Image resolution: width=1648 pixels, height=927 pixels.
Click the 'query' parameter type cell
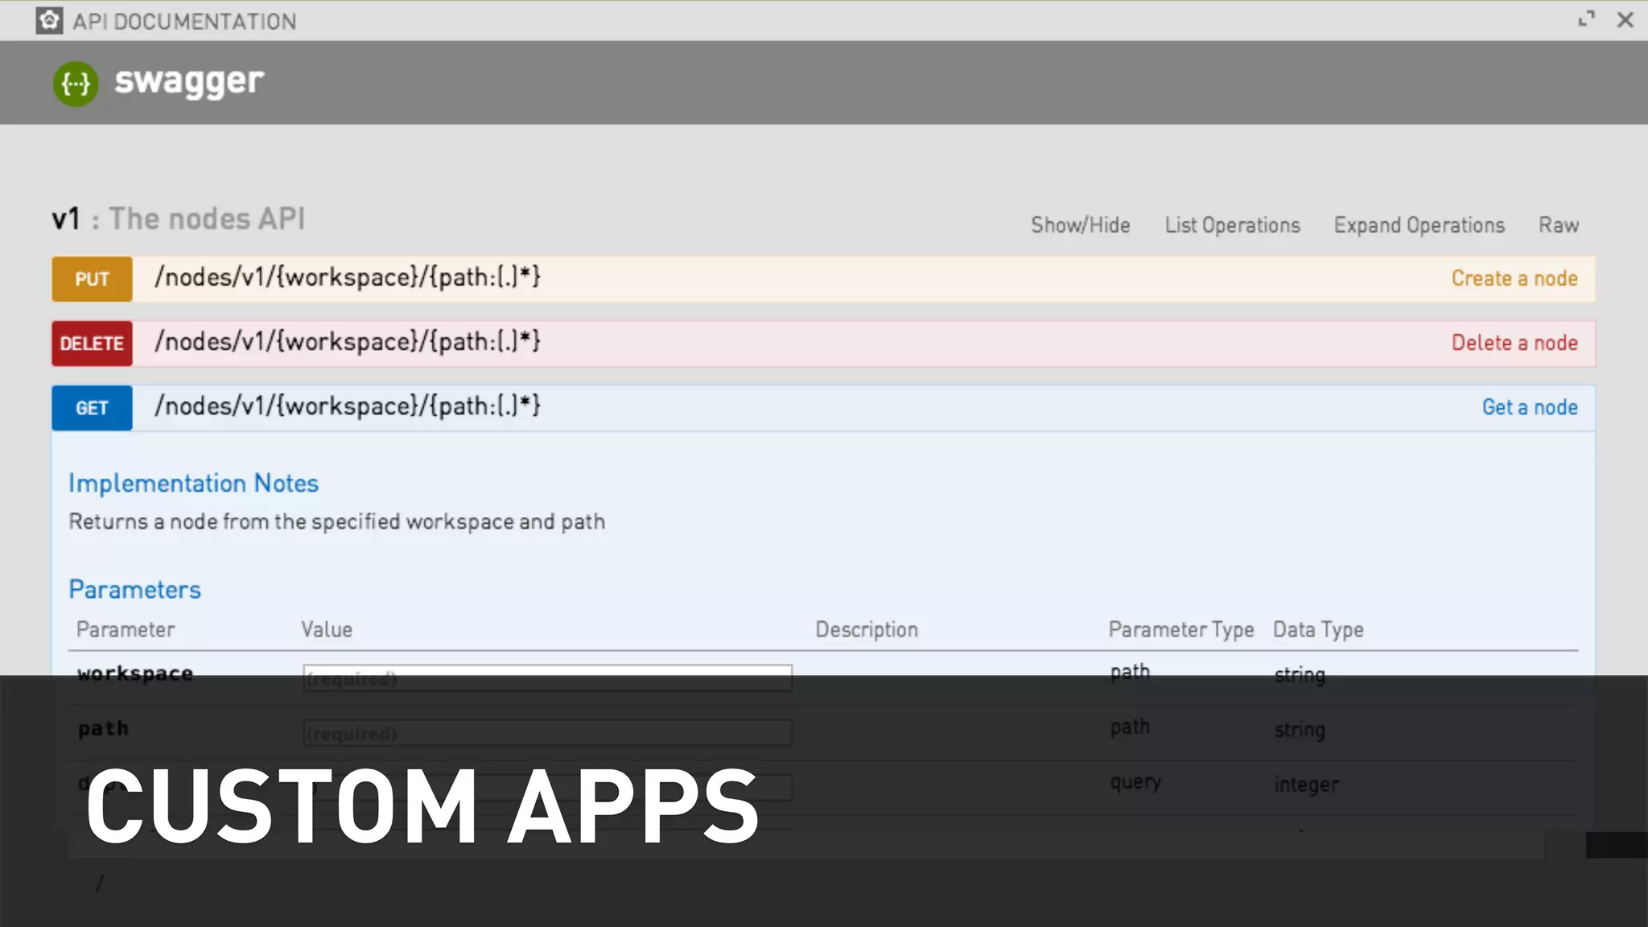(1135, 782)
